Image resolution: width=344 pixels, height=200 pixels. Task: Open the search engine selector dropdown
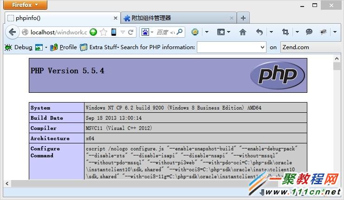click(152, 32)
